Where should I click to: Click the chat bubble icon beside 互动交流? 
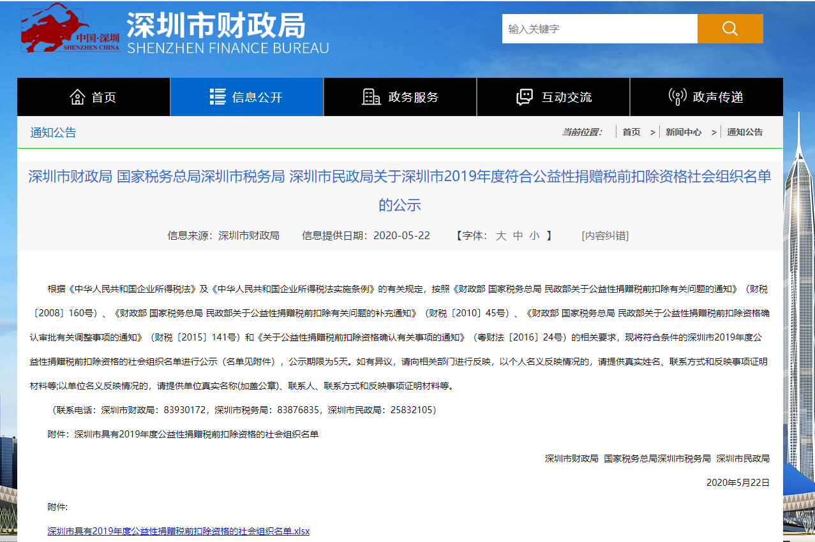pyautogui.click(x=524, y=97)
